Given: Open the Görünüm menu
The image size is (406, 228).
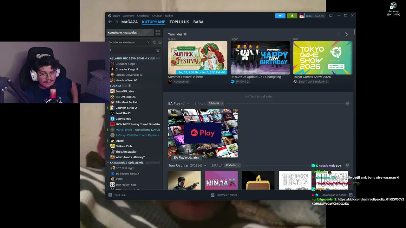Looking at the screenshot, I should [x=128, y=16].
